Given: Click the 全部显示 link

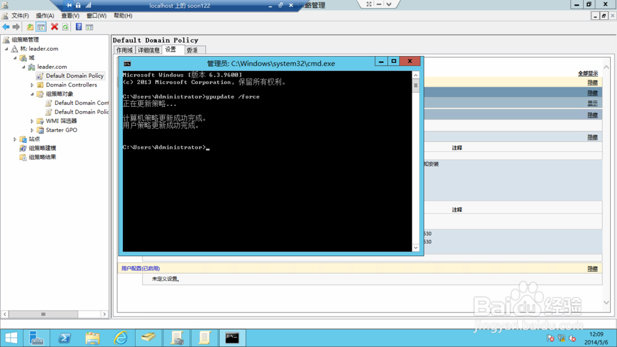Looking at the screenshot, I should [x=588, y=73].
